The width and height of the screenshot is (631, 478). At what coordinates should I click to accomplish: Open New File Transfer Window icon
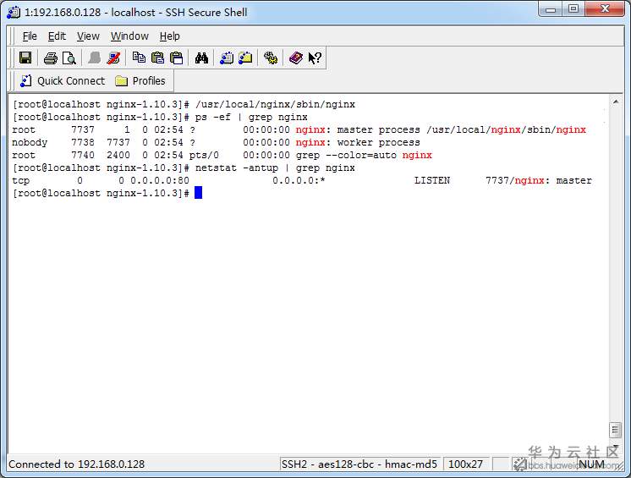245,58
